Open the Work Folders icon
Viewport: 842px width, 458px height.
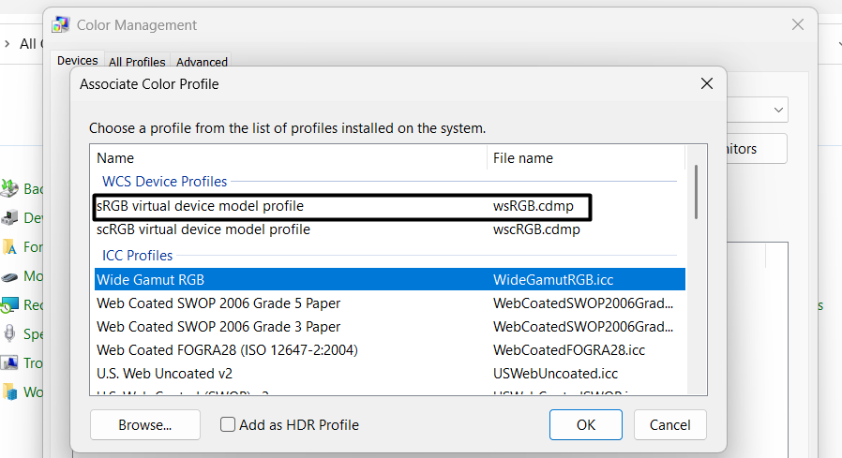coord(9,392)
